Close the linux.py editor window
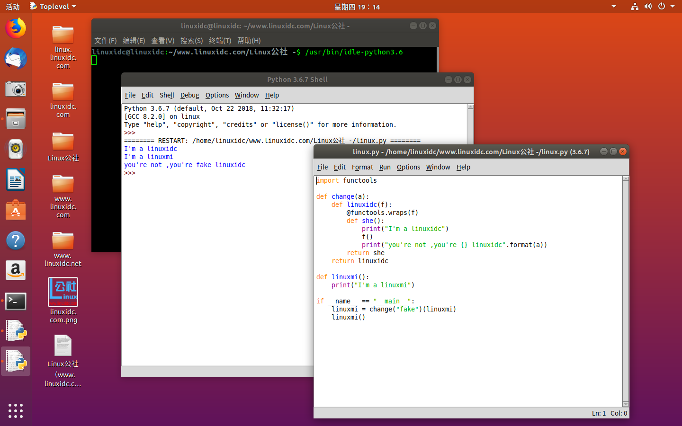The image size is (682, 426). [623, 151]
